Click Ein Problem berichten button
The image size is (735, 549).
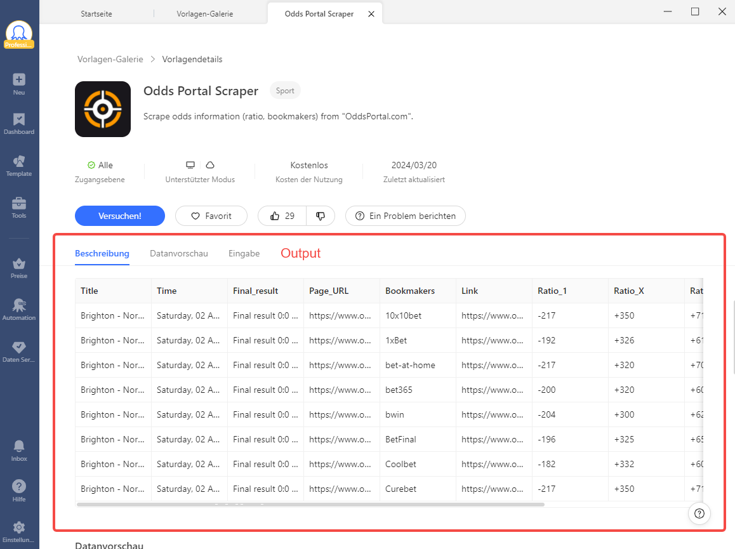pos(406,216)
